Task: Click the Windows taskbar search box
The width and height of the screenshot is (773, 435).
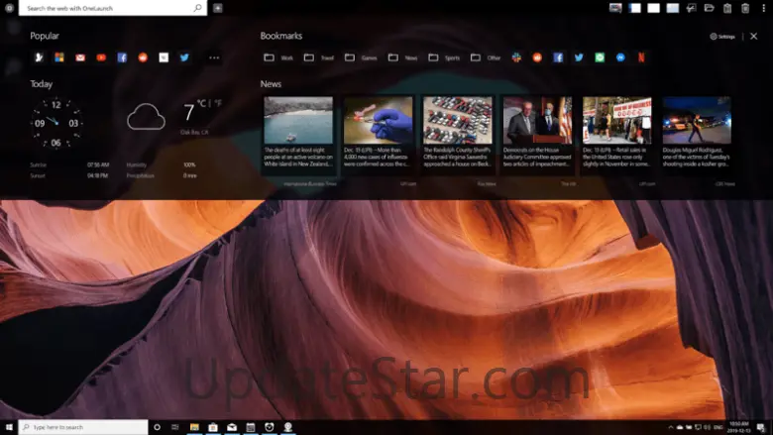Action: (84, 427)
